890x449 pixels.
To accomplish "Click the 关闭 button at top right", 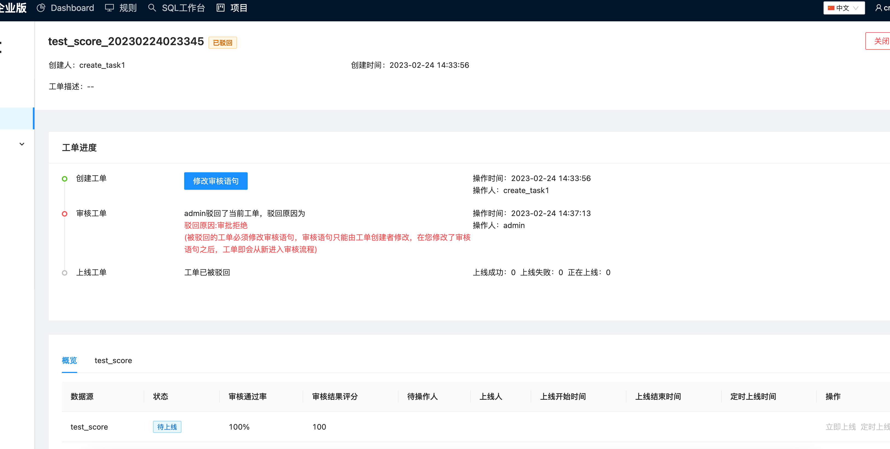I will (881, 41).
